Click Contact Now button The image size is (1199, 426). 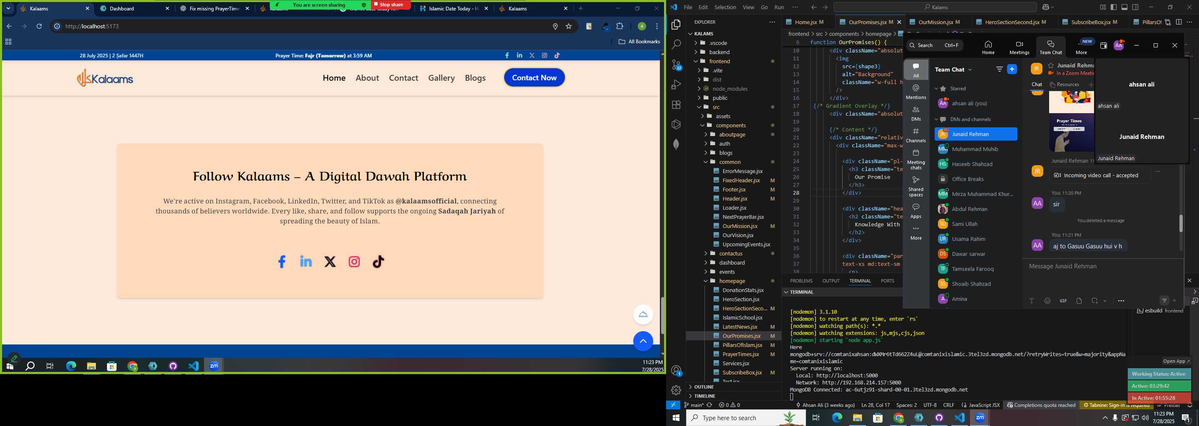point(534,78)
